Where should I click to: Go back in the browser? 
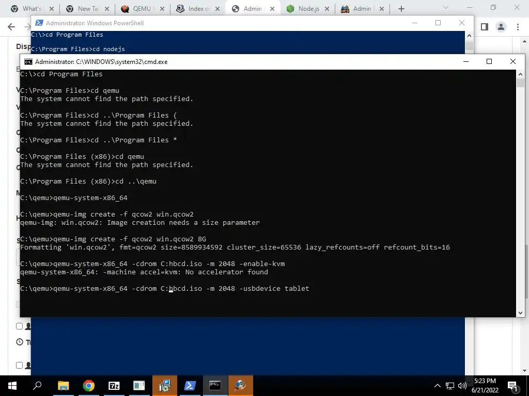[x=11, y=27]
